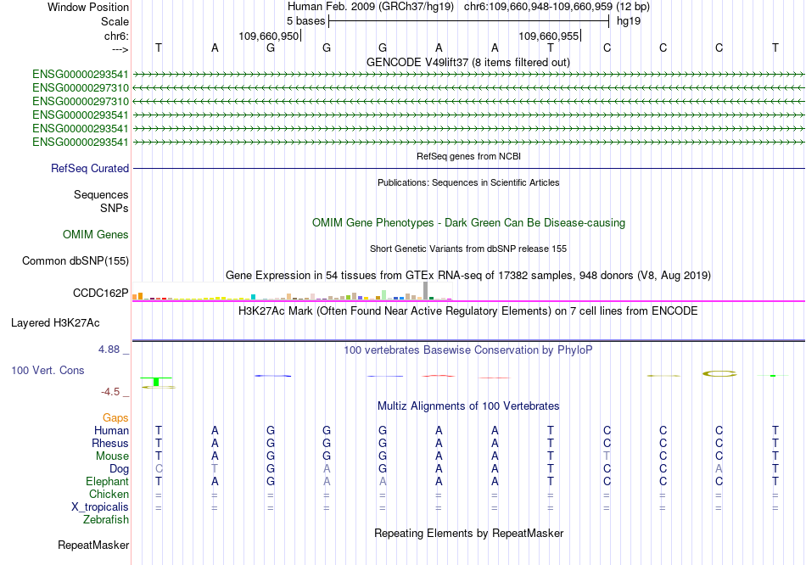Open the RefSeq genes from NCBI track title
Image resolution: width=806 pixels, height=565 pixels.
pos(468,156)
